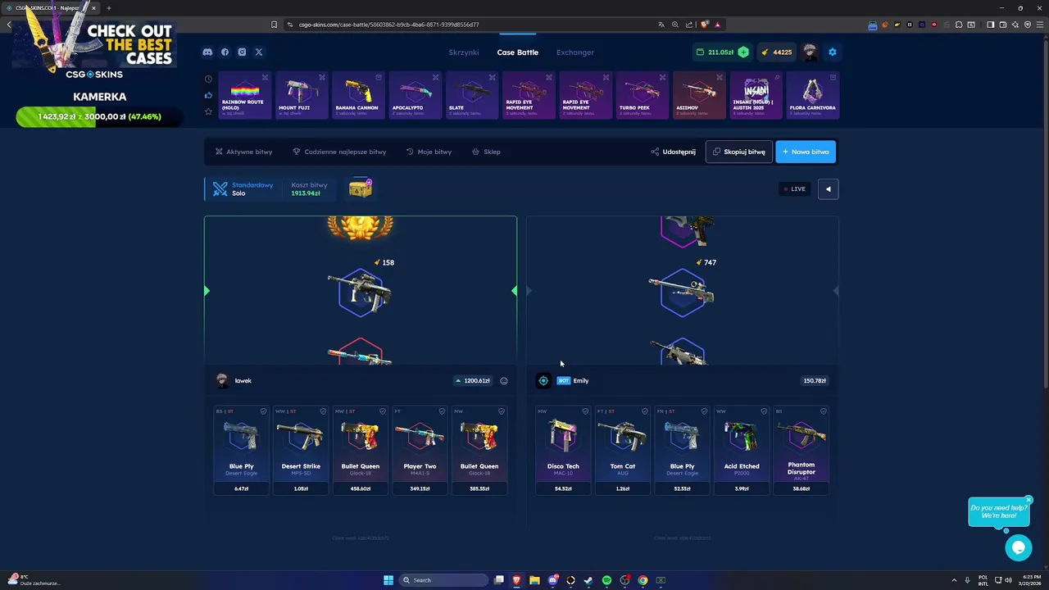Open the Mount Fuji drop card
Viewport: 1049px width, 590px height.
[301, 96]
